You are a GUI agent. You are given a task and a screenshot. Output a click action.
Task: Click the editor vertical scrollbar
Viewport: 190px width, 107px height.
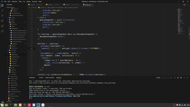click(x=189, y=33)
